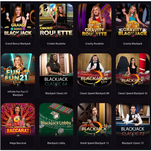Open the Fun Fun 21 Live thumbnail

coord(18,70)
